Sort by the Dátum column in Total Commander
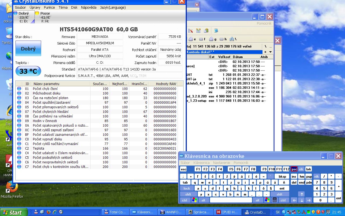 [x=246, y=57]
